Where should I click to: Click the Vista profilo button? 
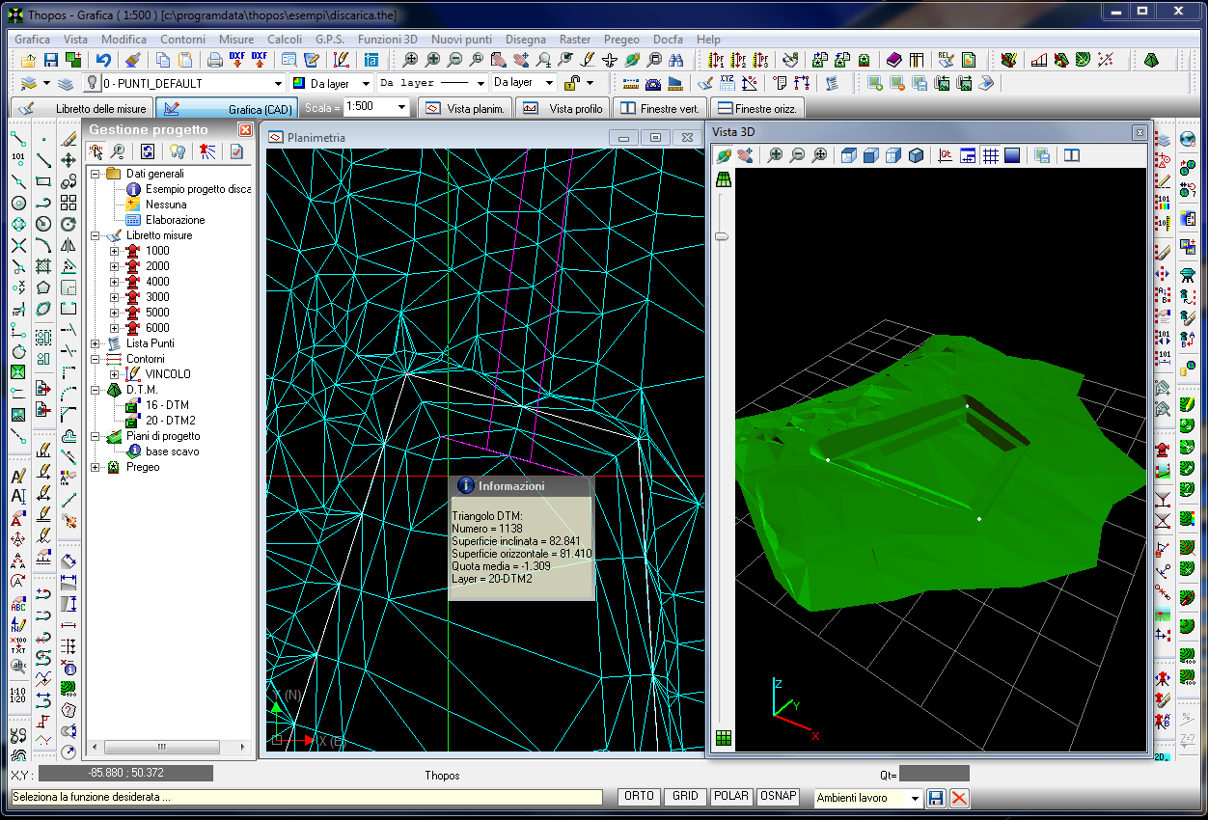(563, 108)
